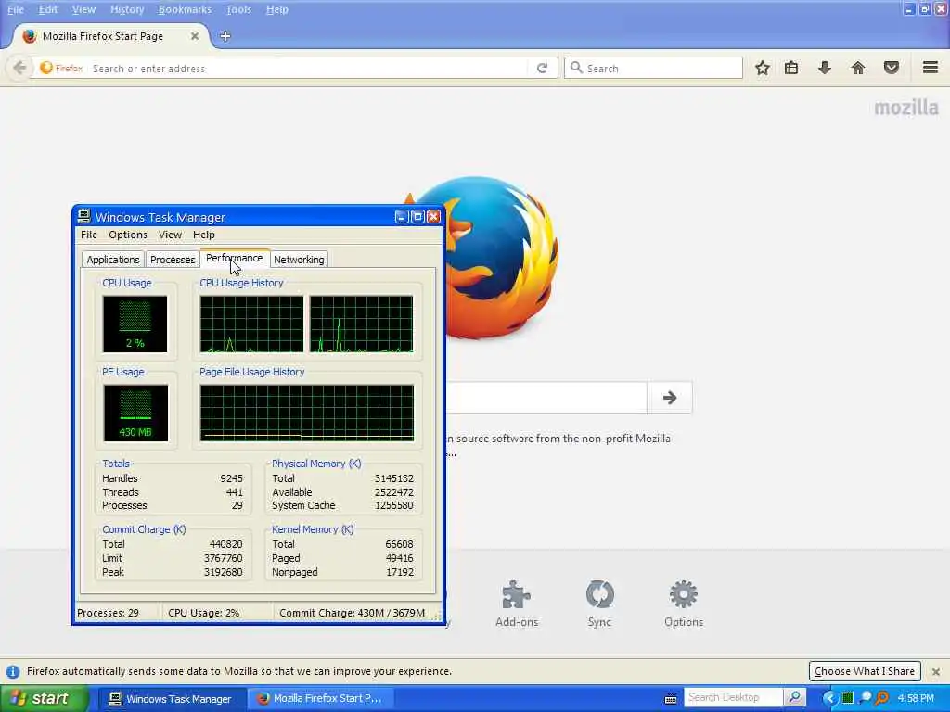Submit start page search with arrow button
The height and width of the screenshot is (712, 950).
(x=670, y=398)
